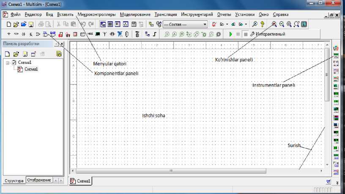This screenshot has height=194, width=345.
Task: Open the Grapher view icon
Action: click(126, 24)
